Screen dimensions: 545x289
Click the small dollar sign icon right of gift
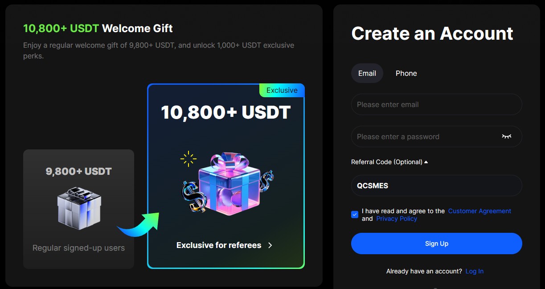tap(266, 179)
